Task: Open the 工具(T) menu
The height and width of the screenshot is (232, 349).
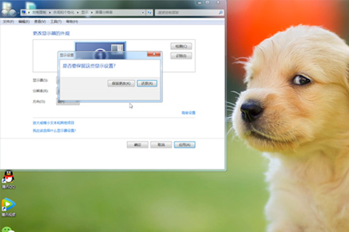Action: tap(56, 22)
